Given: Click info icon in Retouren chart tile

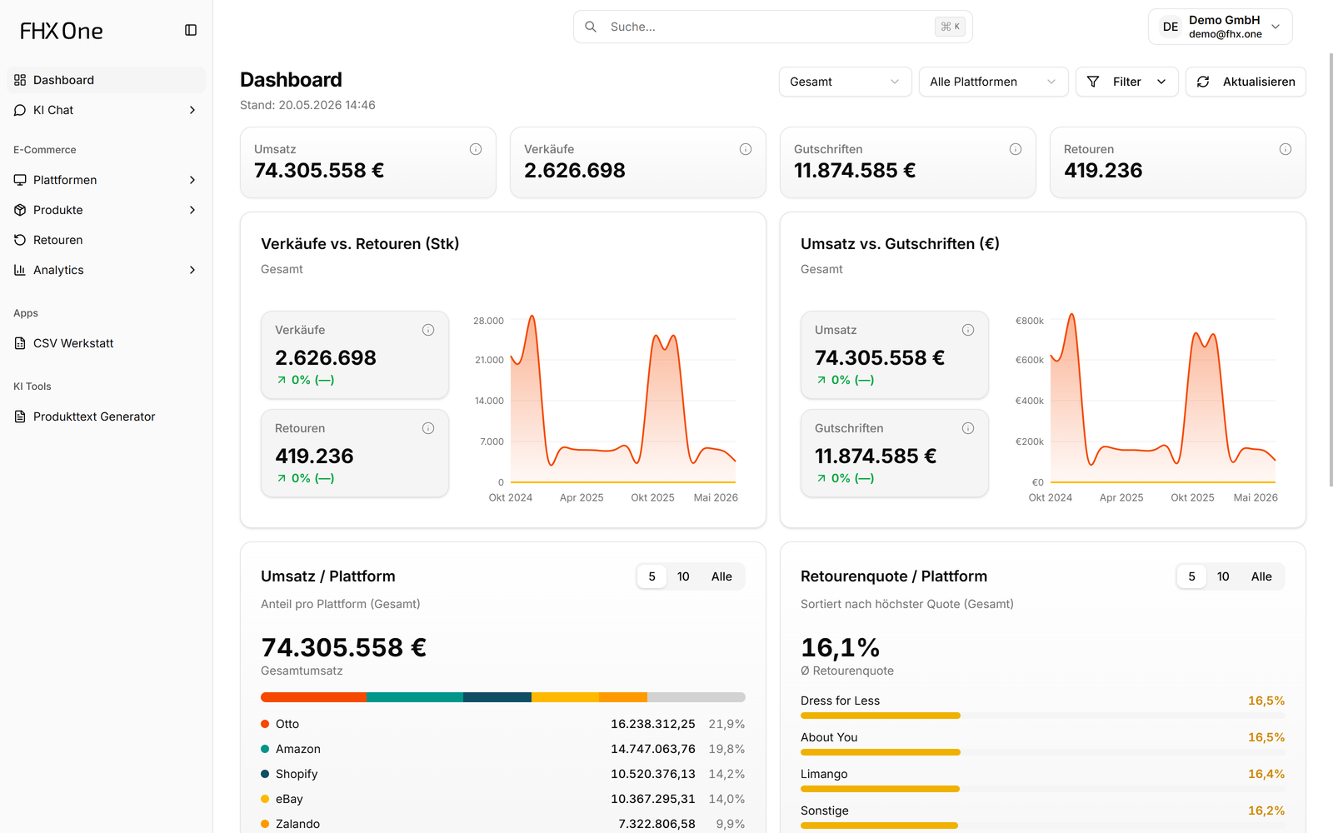Looking at the screenshot, I should tap(428, 428).
